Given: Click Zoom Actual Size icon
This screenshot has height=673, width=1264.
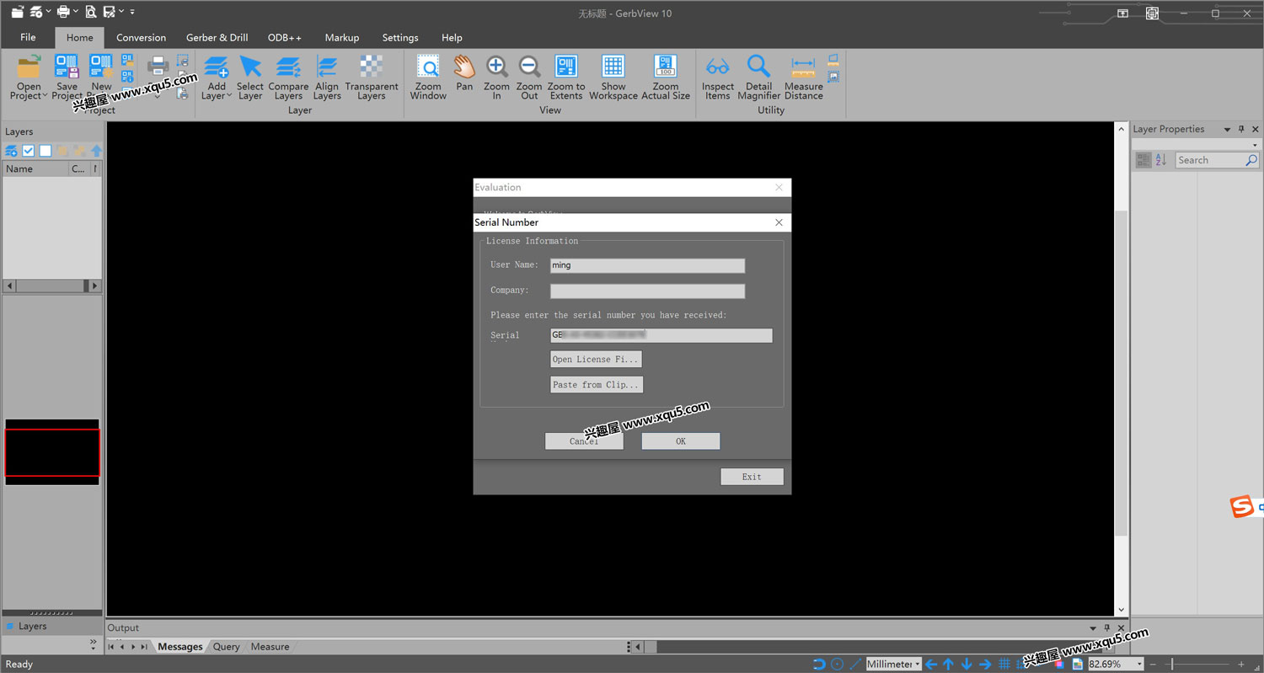Looking at the screenshot, I should pos(666,67).
